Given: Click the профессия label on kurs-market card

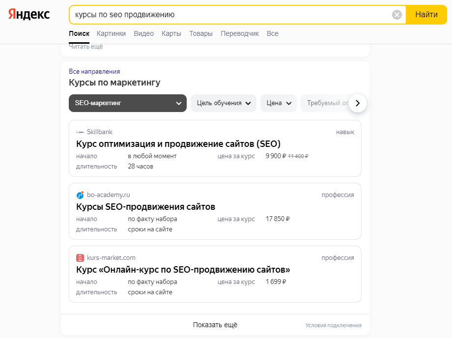Looking at the screenshot, I should (338, 258).
